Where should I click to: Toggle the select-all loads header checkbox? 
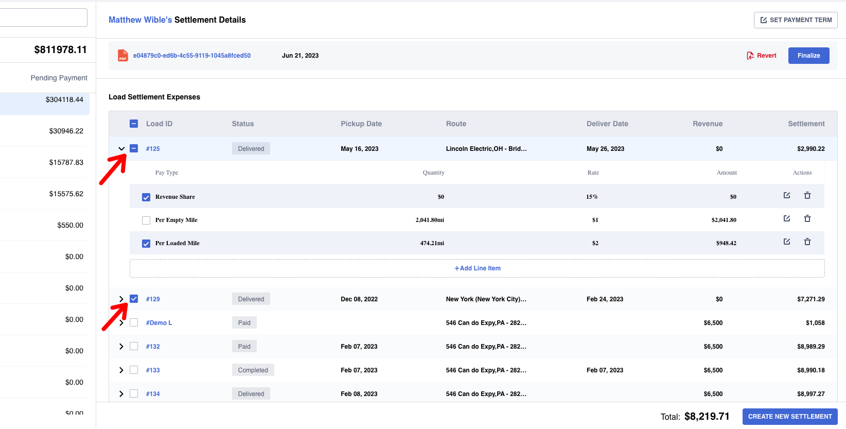pos(134,124)
